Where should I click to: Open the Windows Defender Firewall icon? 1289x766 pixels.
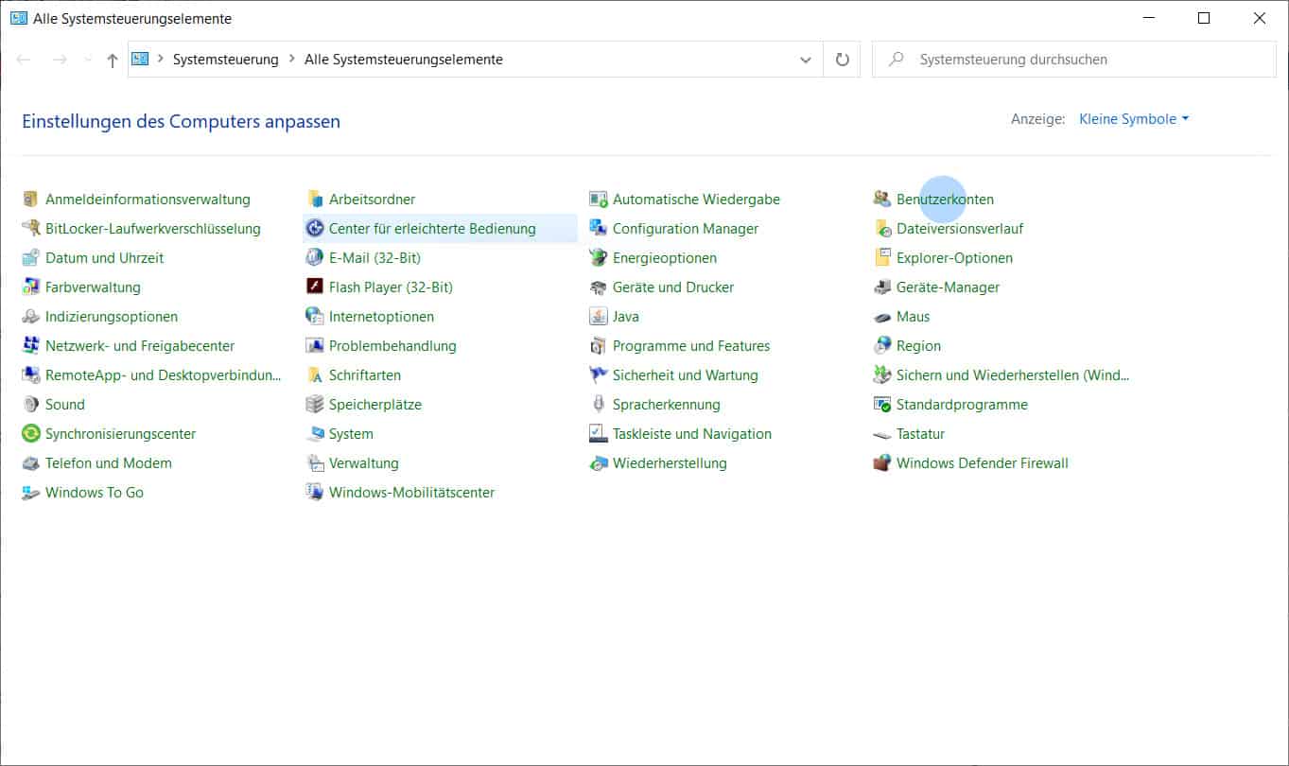coord(881,463)
